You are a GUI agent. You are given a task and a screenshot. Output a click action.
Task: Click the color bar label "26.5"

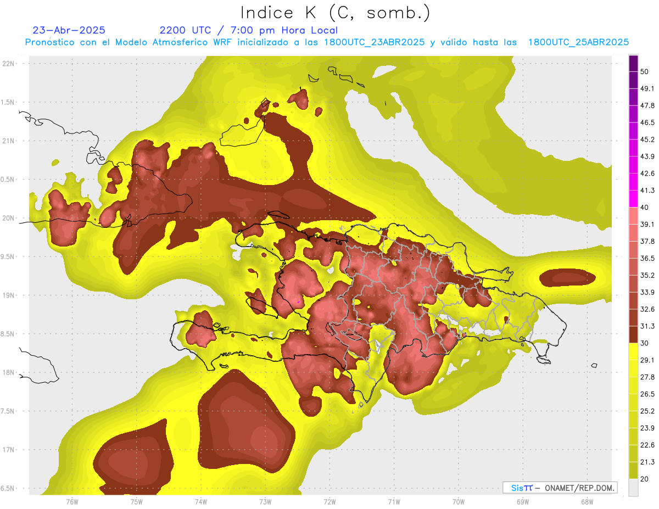point(647,394)
